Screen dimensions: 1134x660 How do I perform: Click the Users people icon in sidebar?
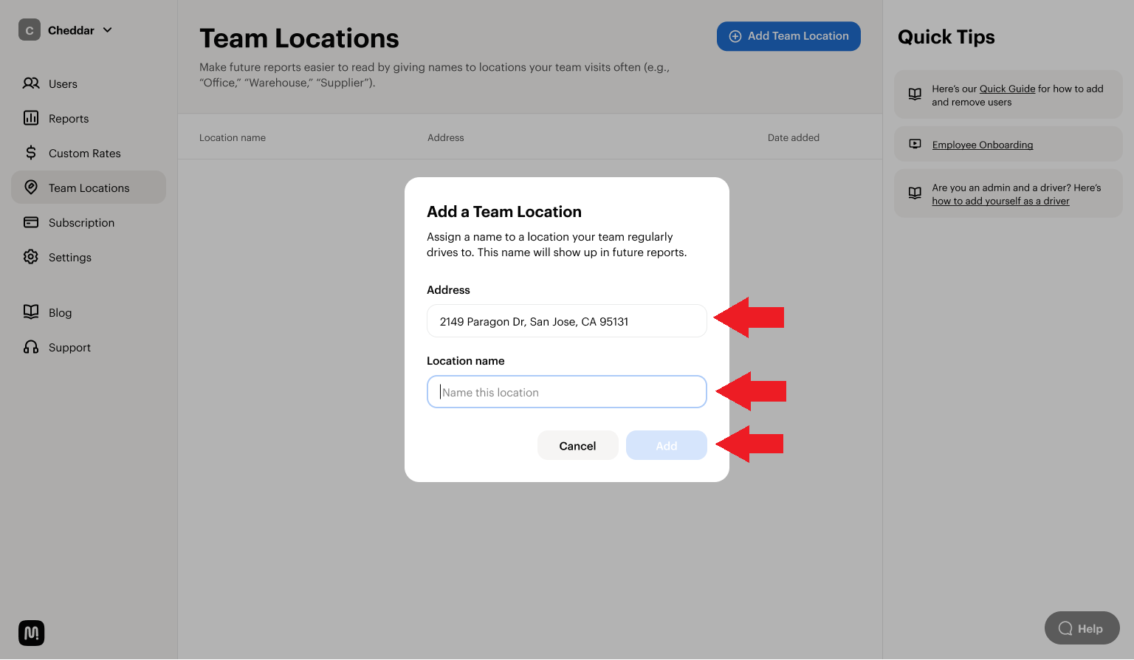pyautogui.click(x=31, y=83)
